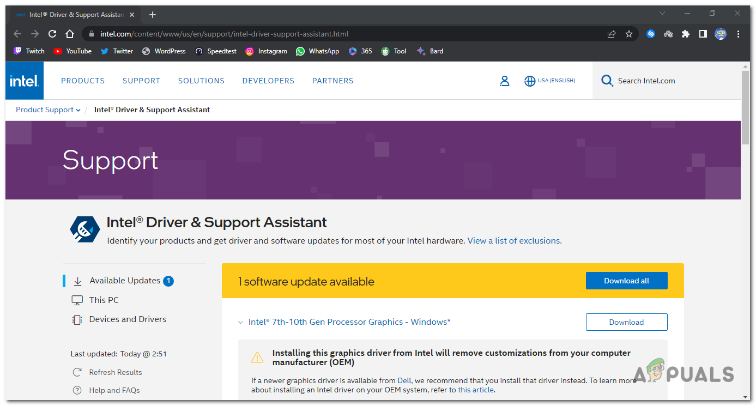Reload the current page
Viewport: 756px width, 406px height.
52,34
